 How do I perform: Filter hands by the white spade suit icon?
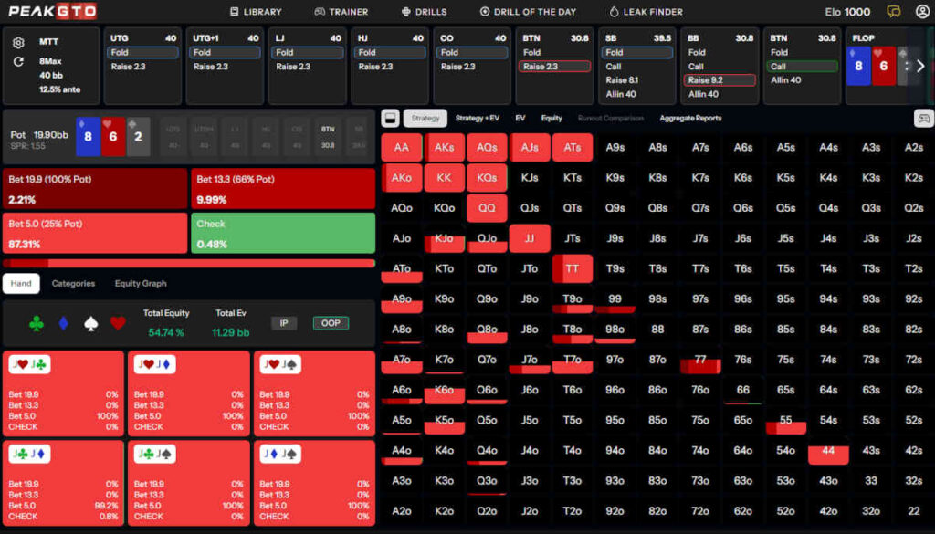(90, 323)
